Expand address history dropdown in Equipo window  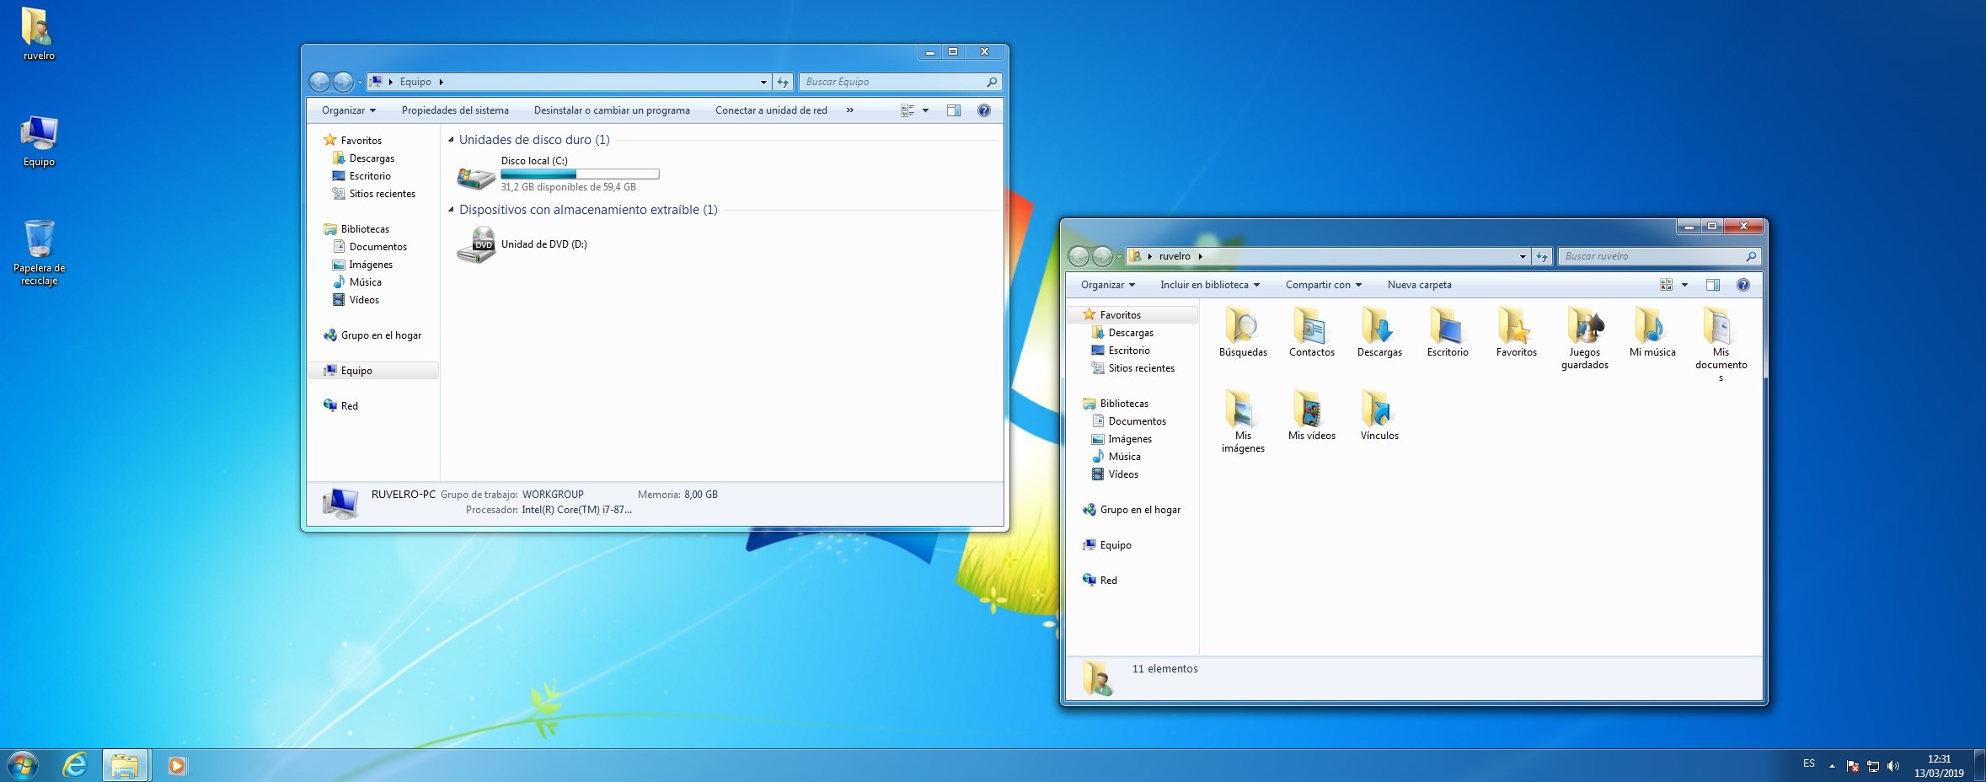pos(763,82)
